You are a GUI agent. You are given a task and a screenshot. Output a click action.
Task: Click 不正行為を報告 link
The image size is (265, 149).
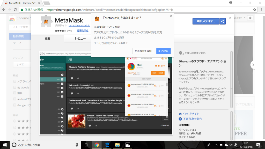193,119
